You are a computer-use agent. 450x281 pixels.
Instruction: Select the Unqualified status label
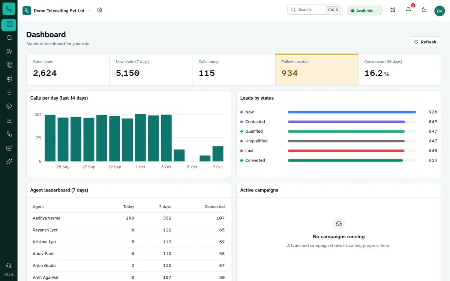click(x=256, y=141)
